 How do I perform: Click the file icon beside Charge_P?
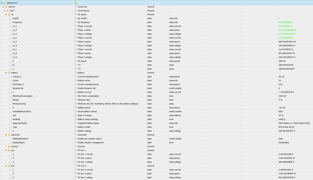[x=10, y=77]
